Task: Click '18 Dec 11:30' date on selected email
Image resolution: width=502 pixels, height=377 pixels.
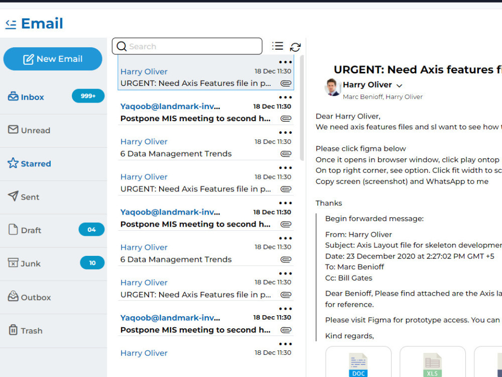Action: click(273, 71)
